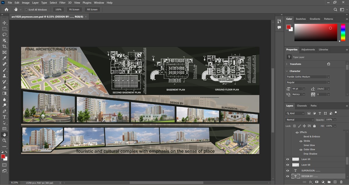Click the Home icon in options bar
Image resolution: width=349 pixels, height=185 pixels.
coord(6,10)
